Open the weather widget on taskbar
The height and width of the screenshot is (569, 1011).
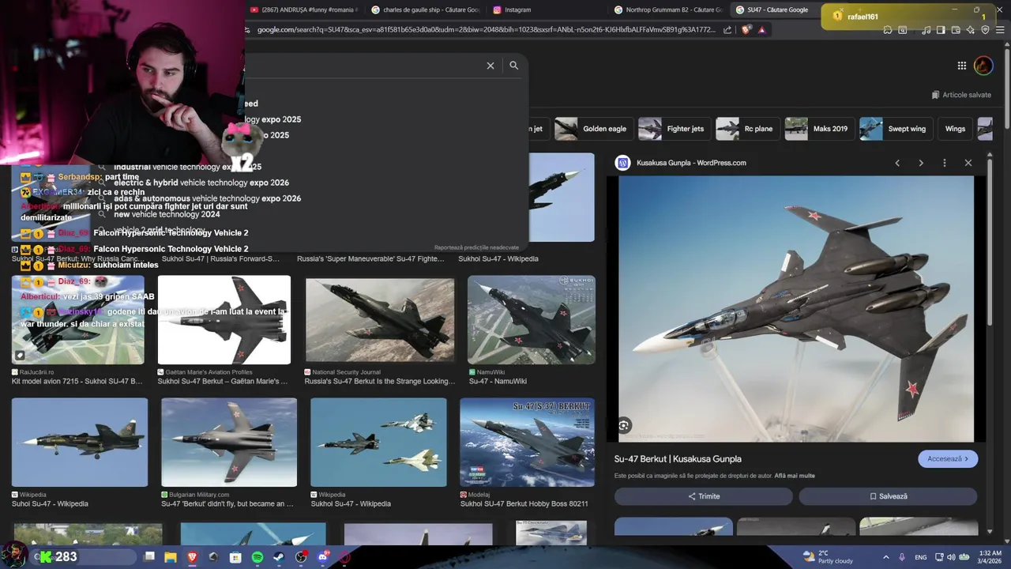point(828,557)
